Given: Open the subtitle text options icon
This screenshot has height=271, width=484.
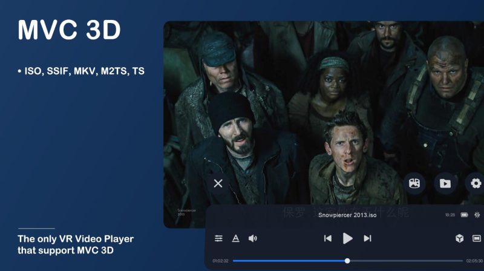Looking at the screenshot, I should (235, 238).
